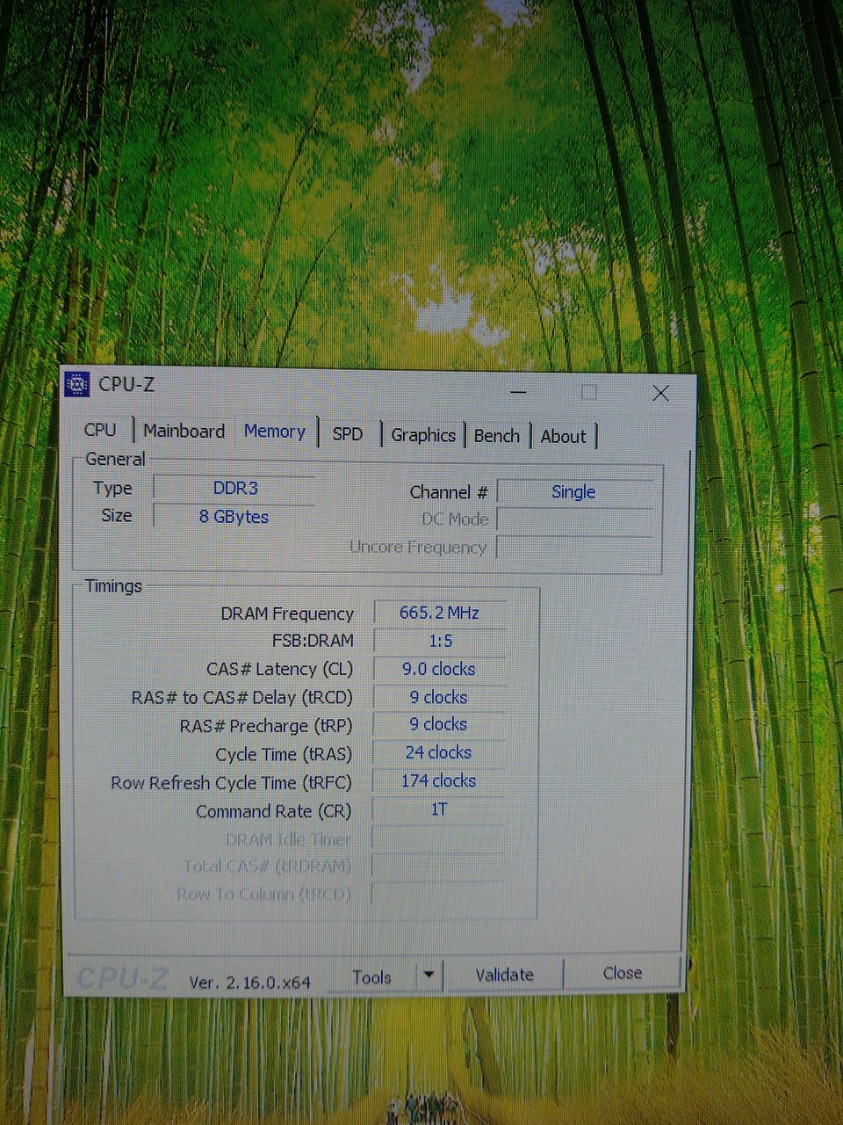Image resolution: width=843 pixels, height=1125 pixels.
Task: Click the Cycle Time (tRAS) label
Action: (284, 754)
